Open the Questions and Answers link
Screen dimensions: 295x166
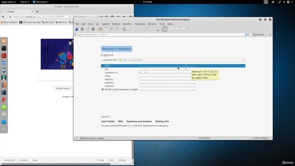[x=139, y=121]
